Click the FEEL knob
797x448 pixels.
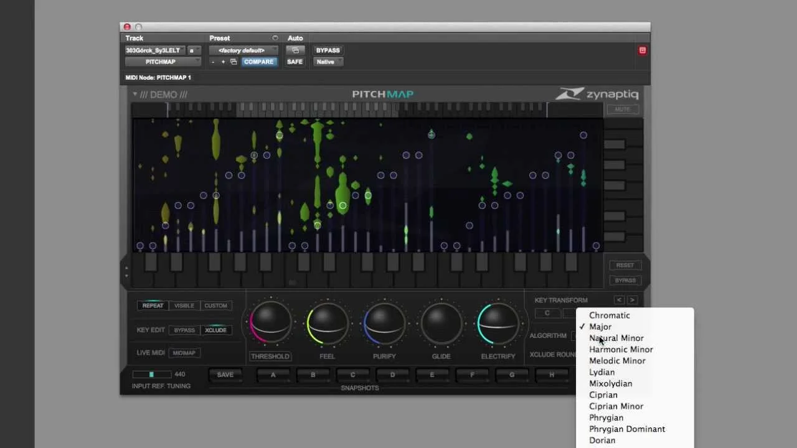coord(327,323)
